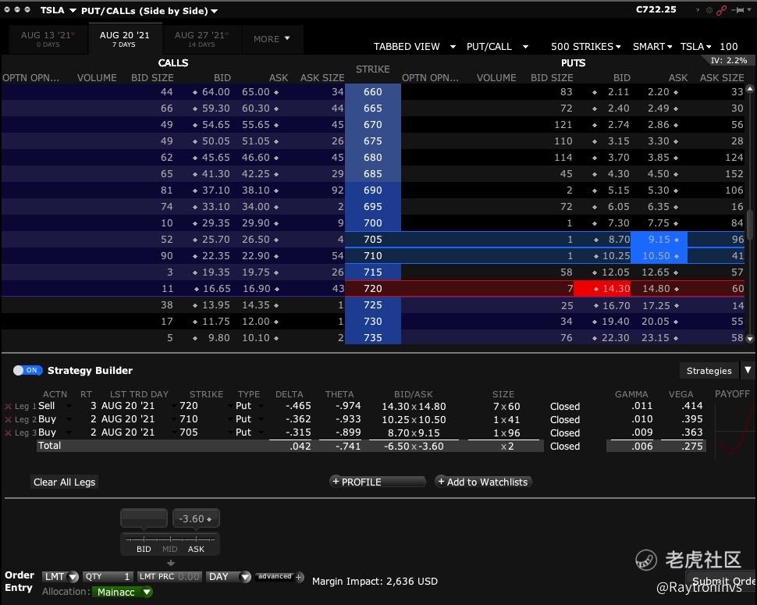Click the Strategies button
The width and height of the screenshot is (757, 605).
click(x=709, y=370)
